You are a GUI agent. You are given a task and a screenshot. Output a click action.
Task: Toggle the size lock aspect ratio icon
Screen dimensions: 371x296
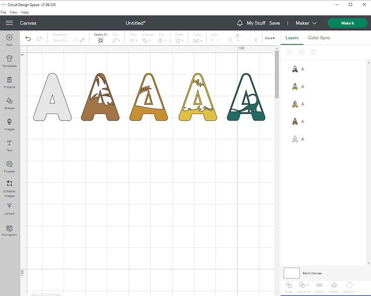click(237, 35)
